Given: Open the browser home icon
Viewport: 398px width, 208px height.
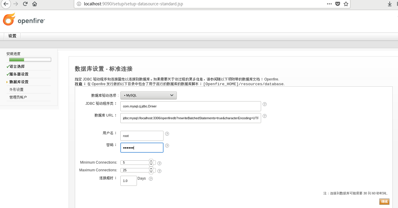Looking at the screenshot, I should click(x=35, y=4).
